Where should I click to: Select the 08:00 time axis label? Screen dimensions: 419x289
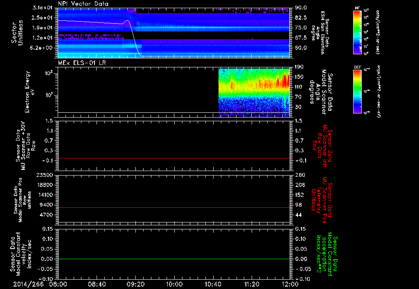58,284
